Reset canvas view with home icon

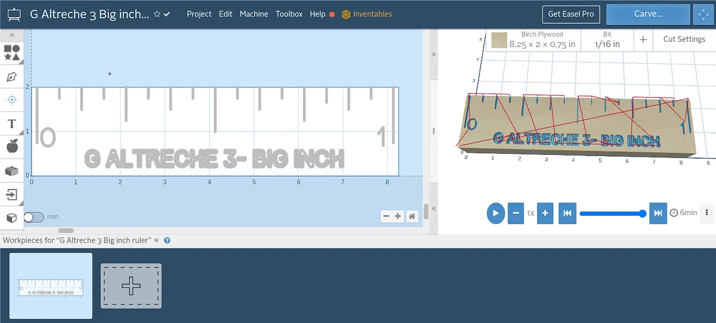click(412, 216)
